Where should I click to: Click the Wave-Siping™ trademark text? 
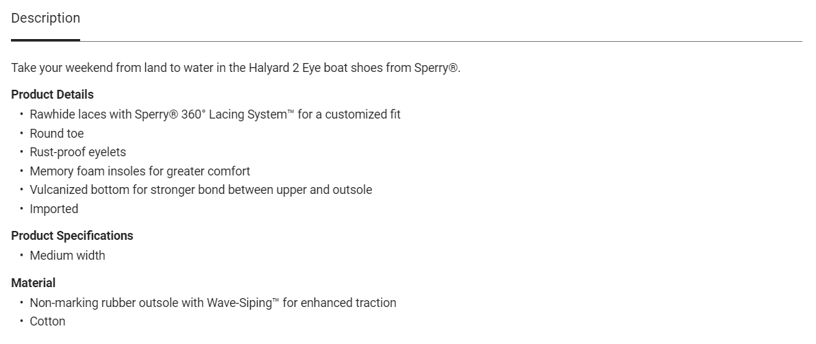tap(243, 303)
